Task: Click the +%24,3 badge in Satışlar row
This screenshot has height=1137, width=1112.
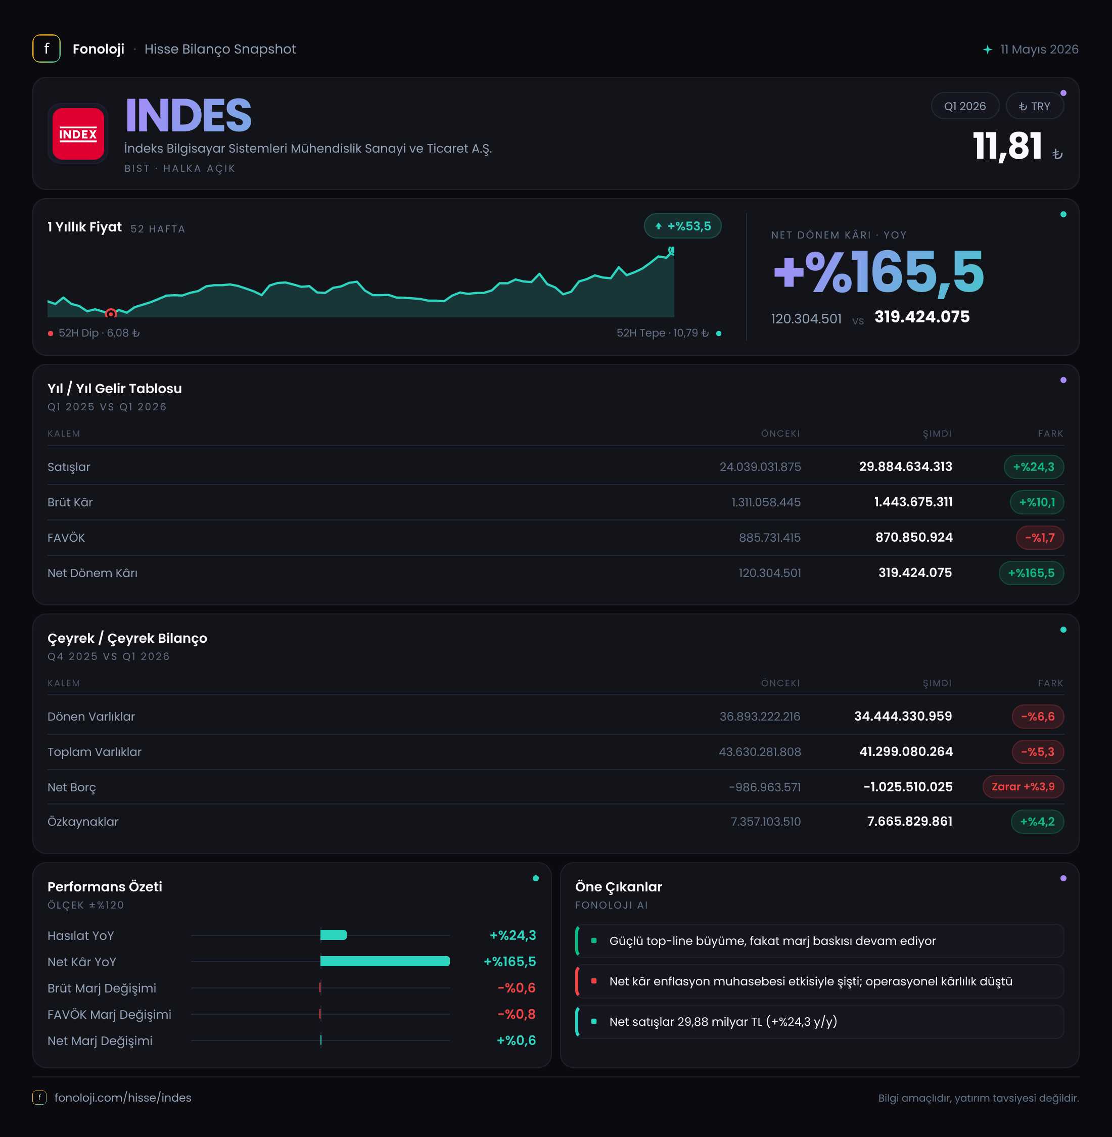Action: 1033,466
